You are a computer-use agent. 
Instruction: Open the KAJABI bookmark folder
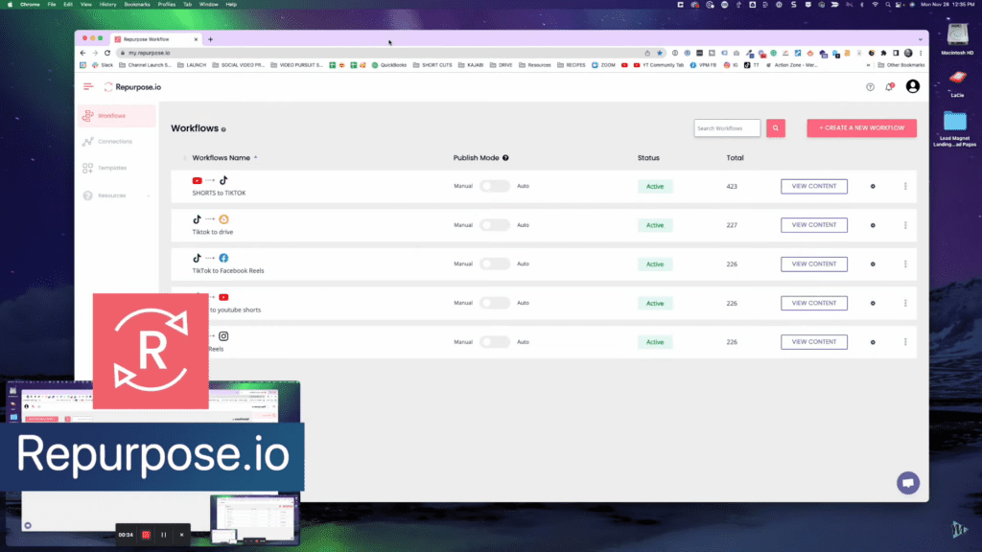[471, 65]
